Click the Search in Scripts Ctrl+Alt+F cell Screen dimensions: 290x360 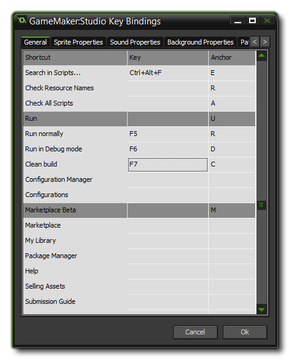[x=168, y=73]
